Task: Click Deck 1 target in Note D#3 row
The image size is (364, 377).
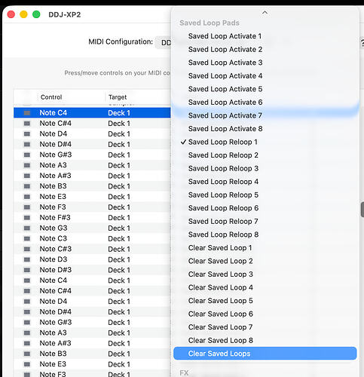Action: [x=119, y=270]
